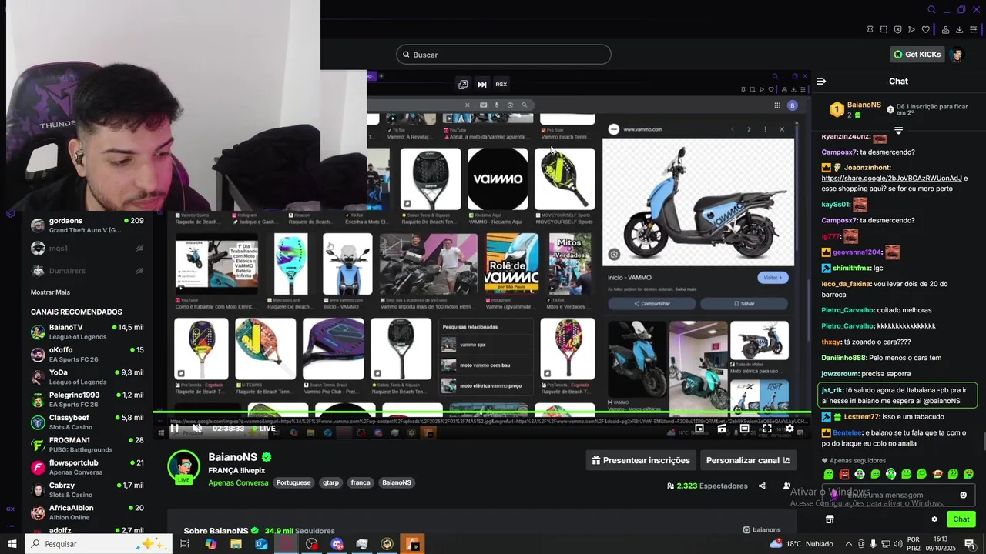Collapse the chat panel arrow icon
This screenshot has height=554, width=986.
pos(821,81)
